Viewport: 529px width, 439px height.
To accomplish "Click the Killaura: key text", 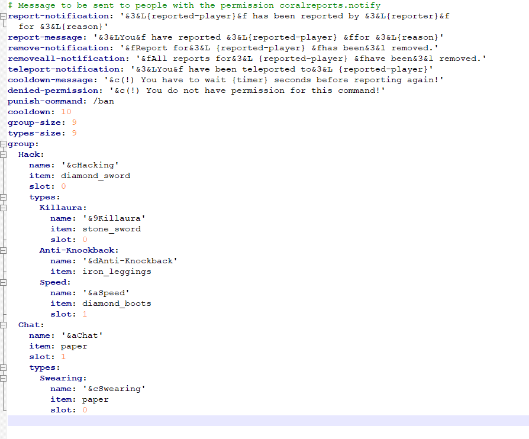I will tap(63, 208).
